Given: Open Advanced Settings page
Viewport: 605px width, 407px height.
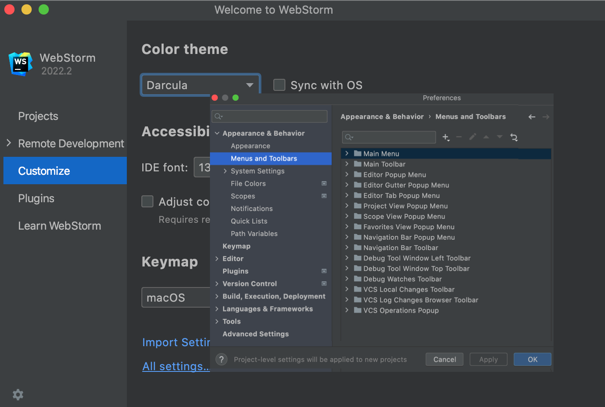Looking at the screenshot, I should pos(256,334).
